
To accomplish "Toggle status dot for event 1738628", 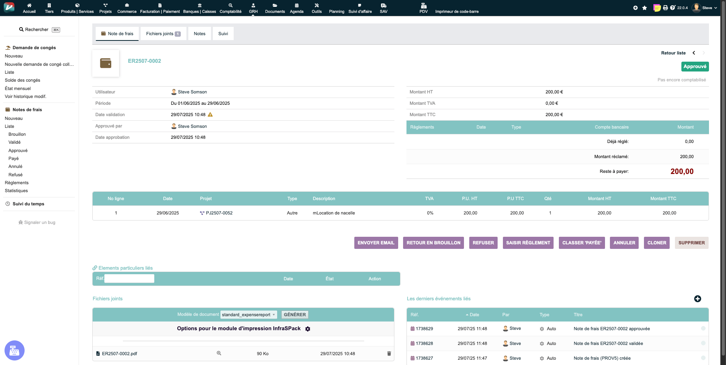I will [x=703, y=343].
